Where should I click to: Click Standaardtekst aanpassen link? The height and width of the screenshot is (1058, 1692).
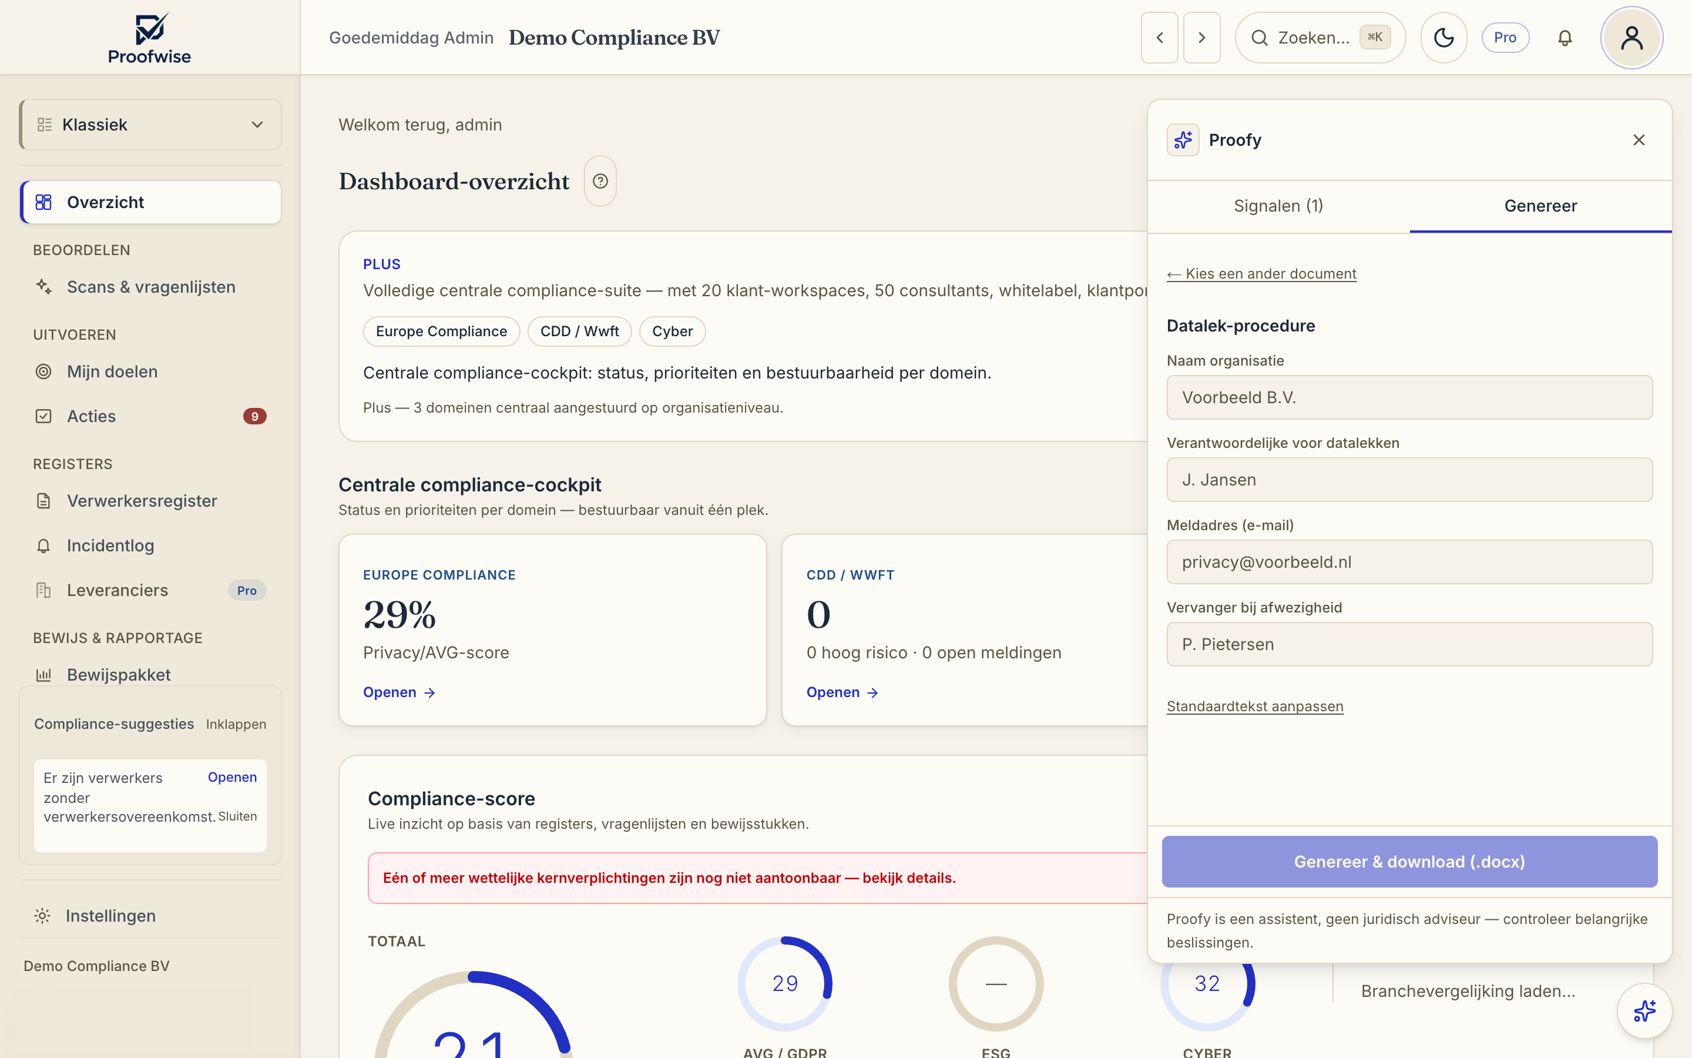pos(1255,706)
